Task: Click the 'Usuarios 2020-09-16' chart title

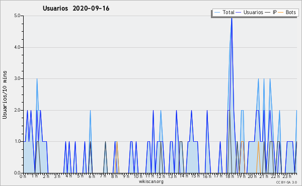Action: pyautogui.click(x=76, y=9)
